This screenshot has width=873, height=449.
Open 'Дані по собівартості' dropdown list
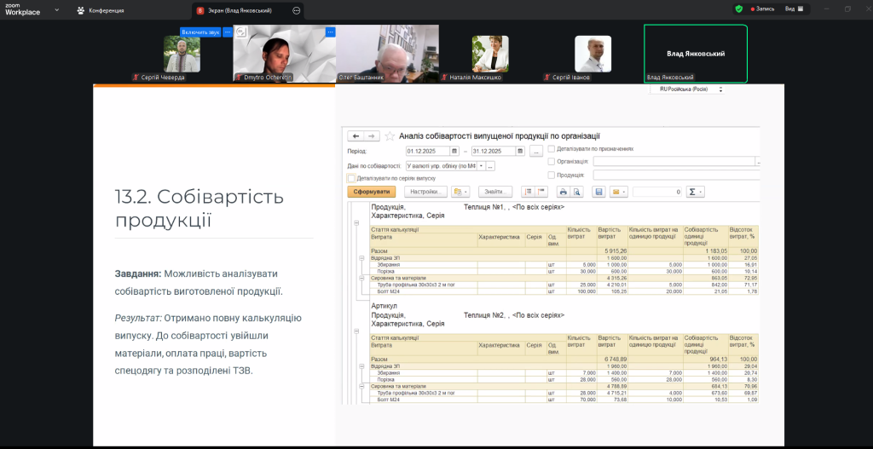(x=480, y=165)
